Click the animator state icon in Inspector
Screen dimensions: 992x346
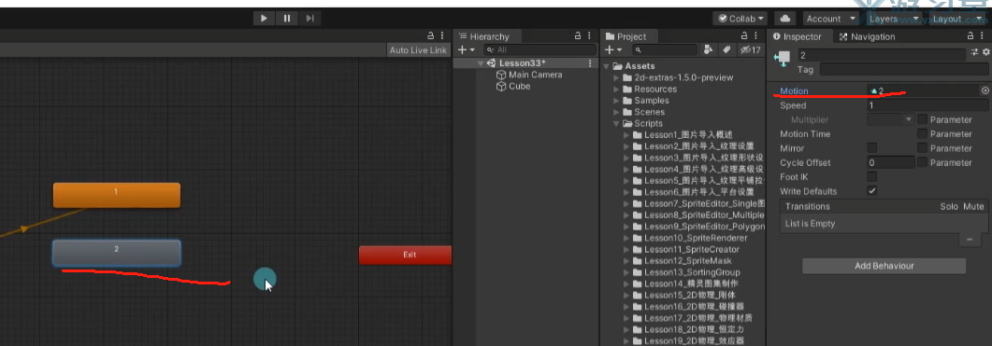(x=783, y=59)
